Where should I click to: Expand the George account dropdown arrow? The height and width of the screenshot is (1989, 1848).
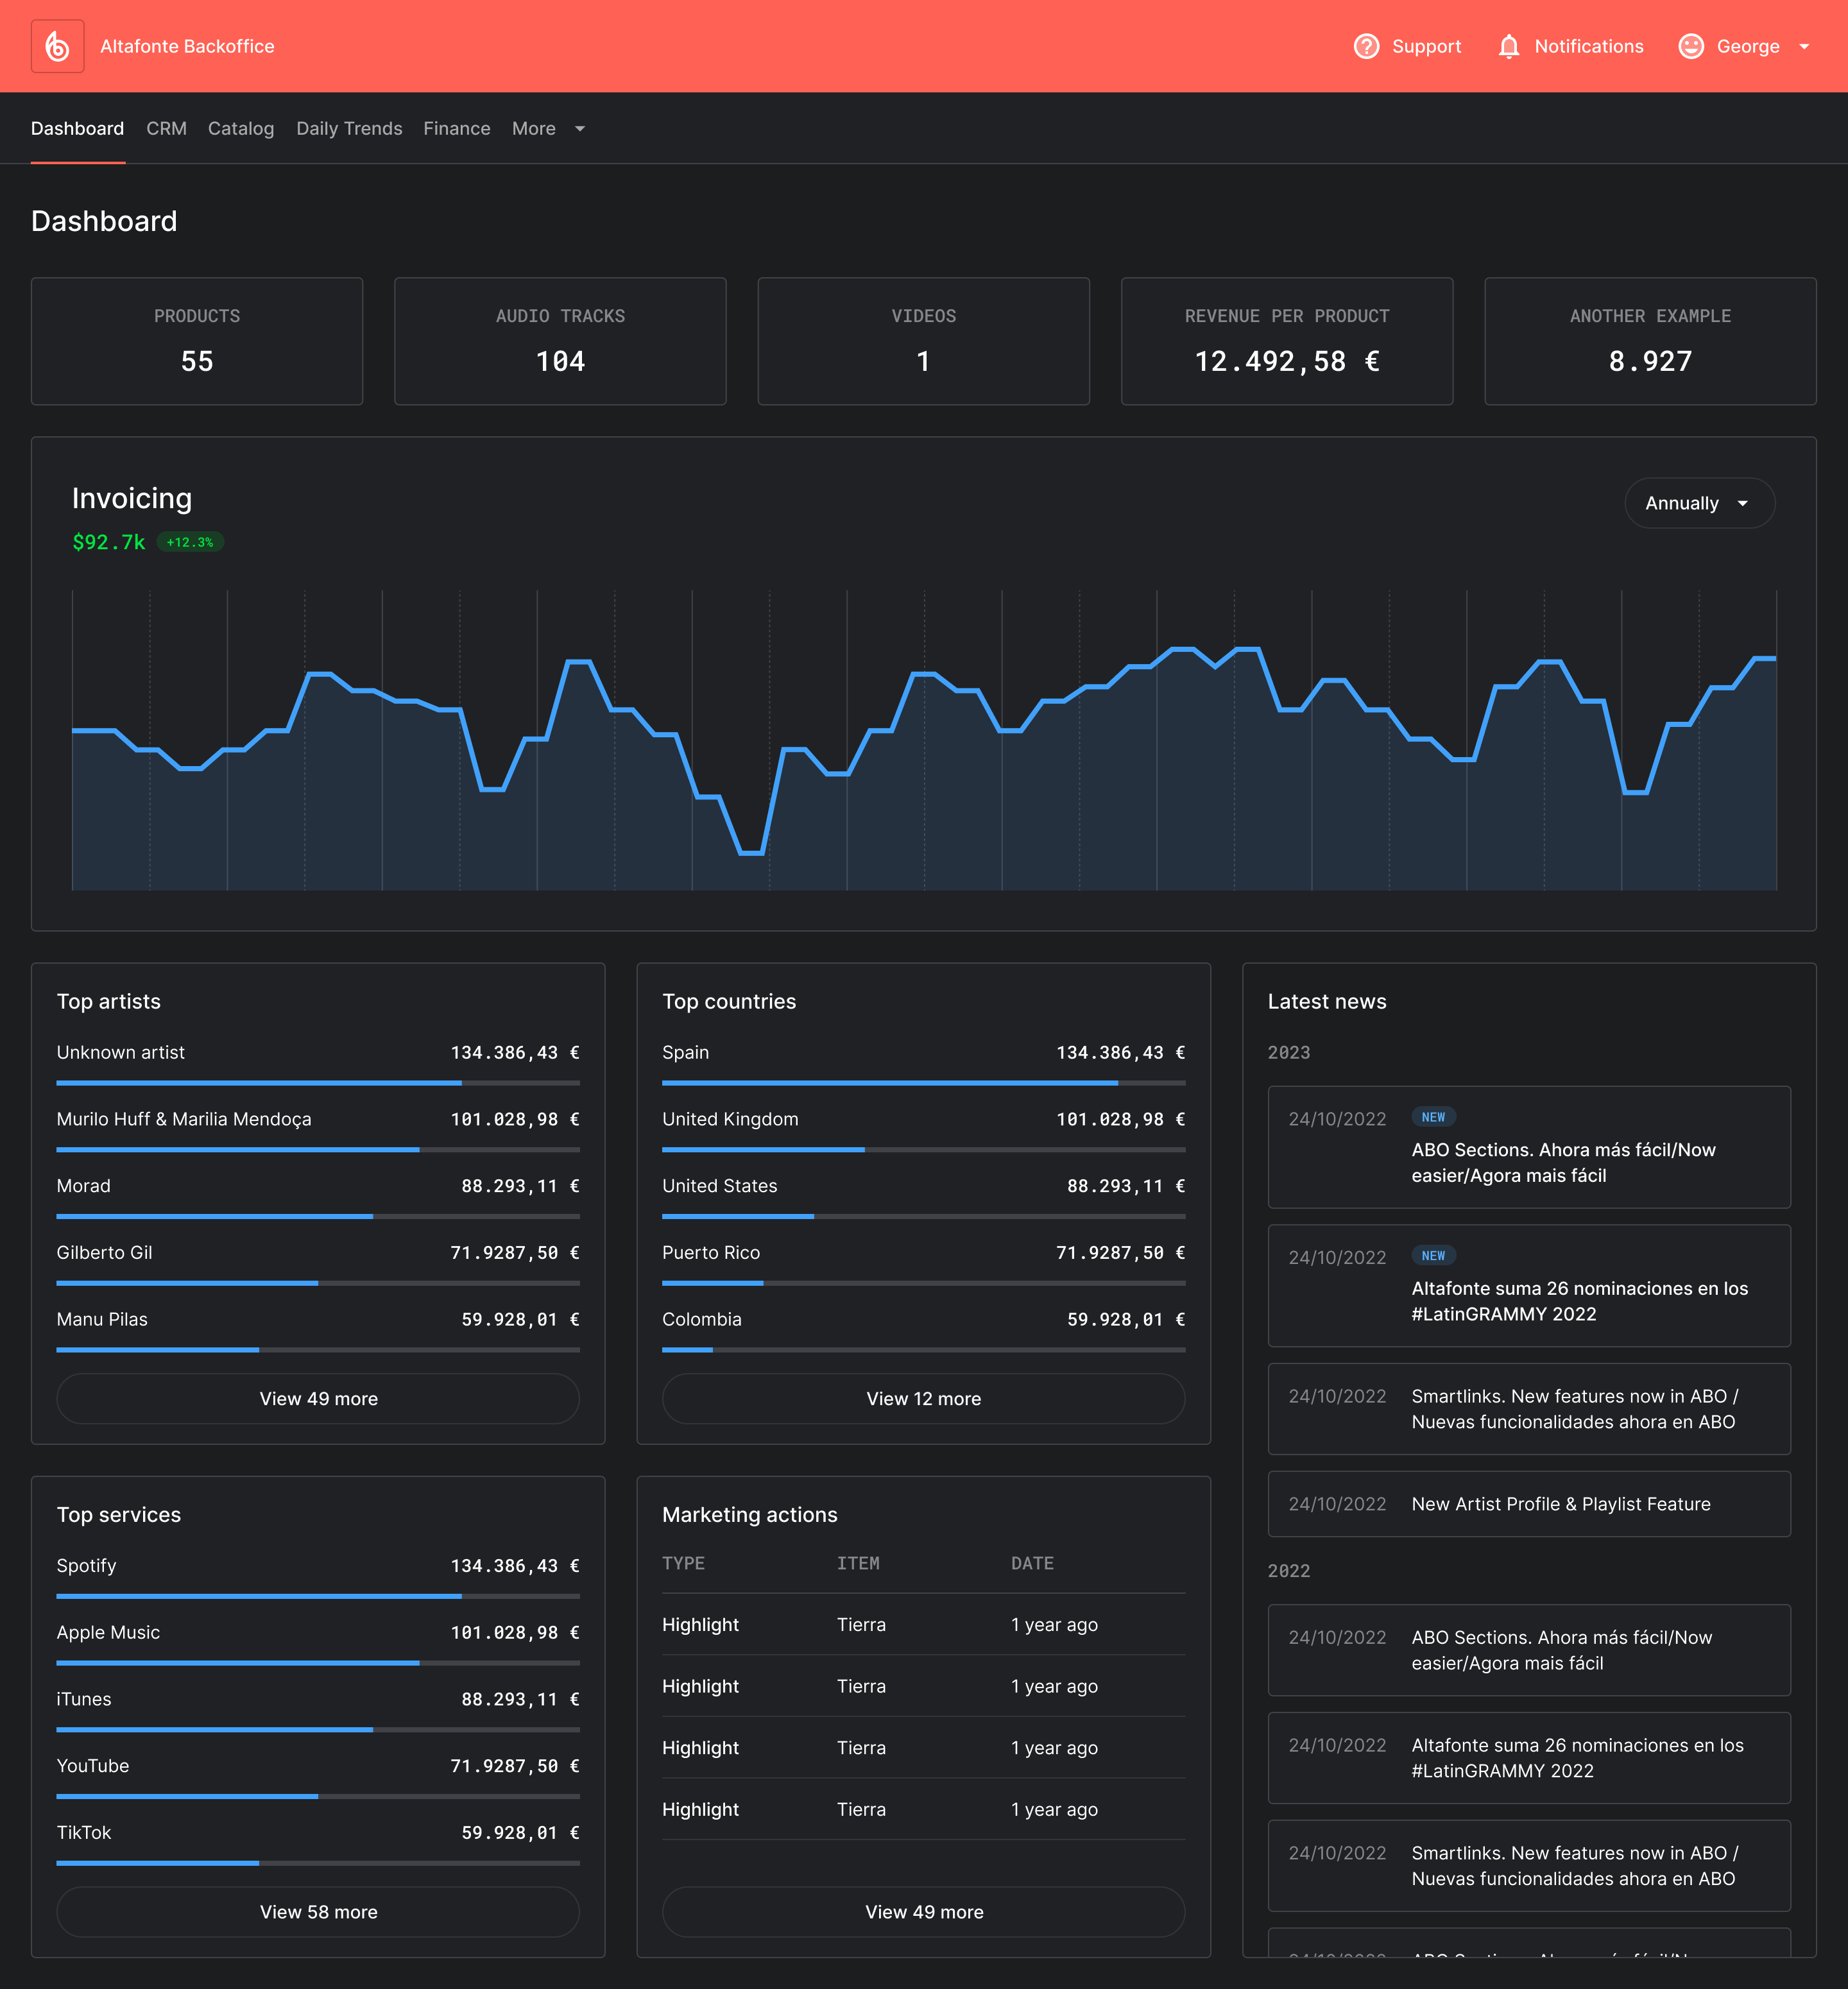coord(1804,46)
